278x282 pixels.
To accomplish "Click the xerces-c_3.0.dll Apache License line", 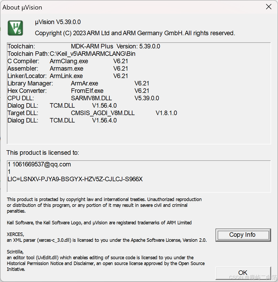I will pyautogui.click(x=107, y=240).
